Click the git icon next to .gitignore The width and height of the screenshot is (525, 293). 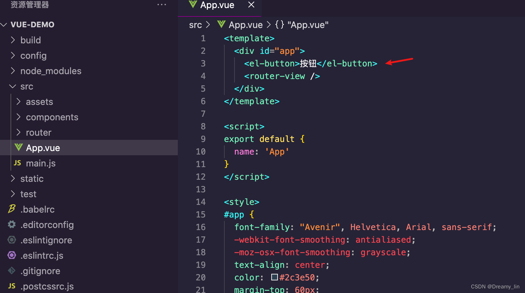coord(12,271)
